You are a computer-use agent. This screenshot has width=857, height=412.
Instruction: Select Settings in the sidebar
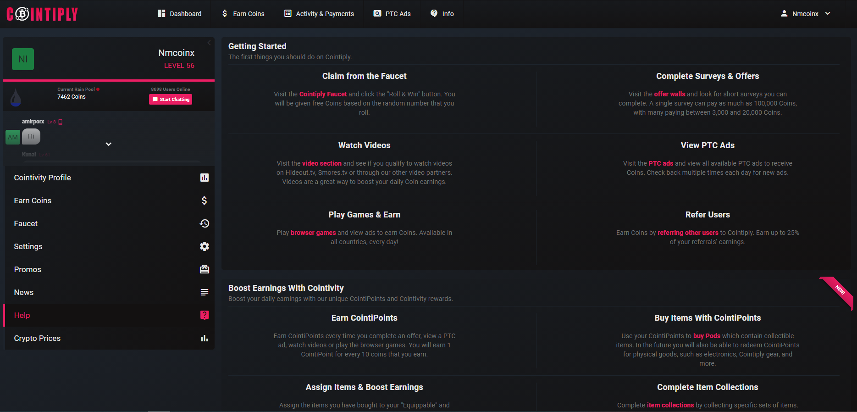[110, 246]
